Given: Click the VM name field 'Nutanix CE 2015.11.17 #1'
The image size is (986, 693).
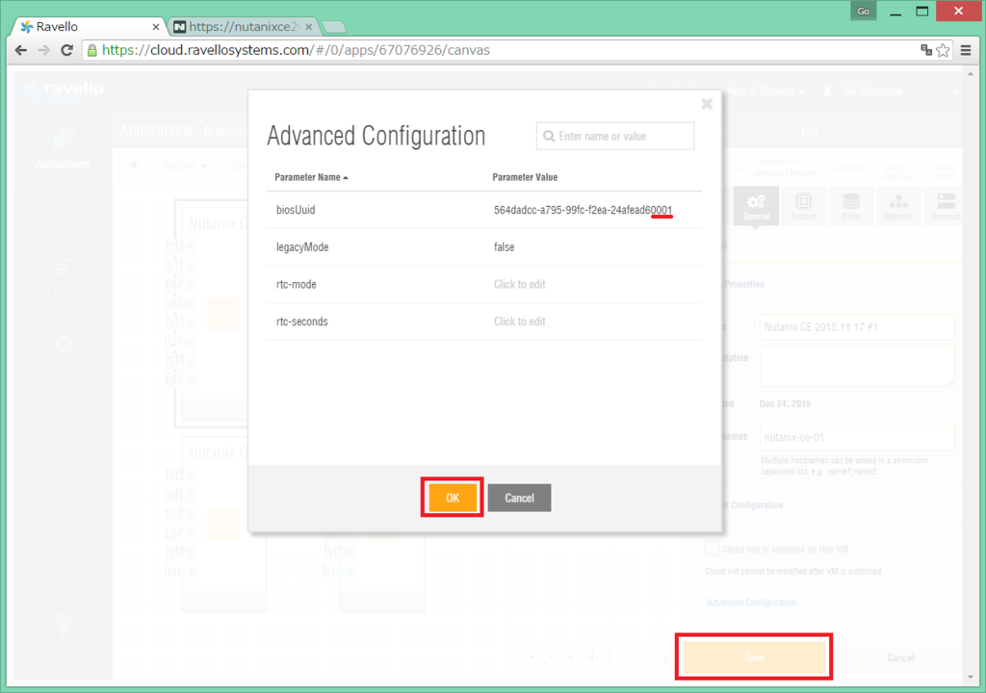Looking at the screenshot, I should click(857, 327).
